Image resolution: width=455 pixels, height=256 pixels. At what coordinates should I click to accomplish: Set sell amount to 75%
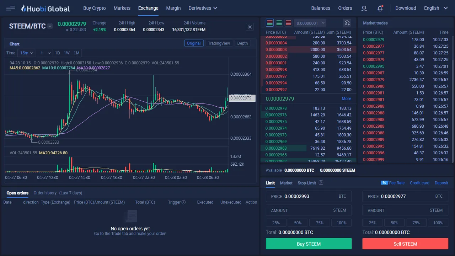pyautogui.click(x=416, y=223)
